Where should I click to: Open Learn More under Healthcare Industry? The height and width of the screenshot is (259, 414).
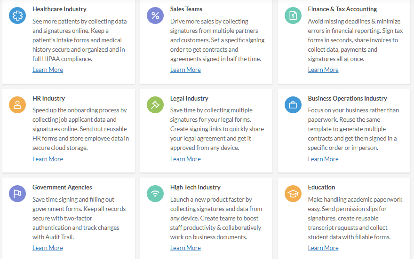(x=48, y=70)
